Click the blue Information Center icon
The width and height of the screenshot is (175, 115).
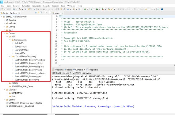(x=162, y=9)
